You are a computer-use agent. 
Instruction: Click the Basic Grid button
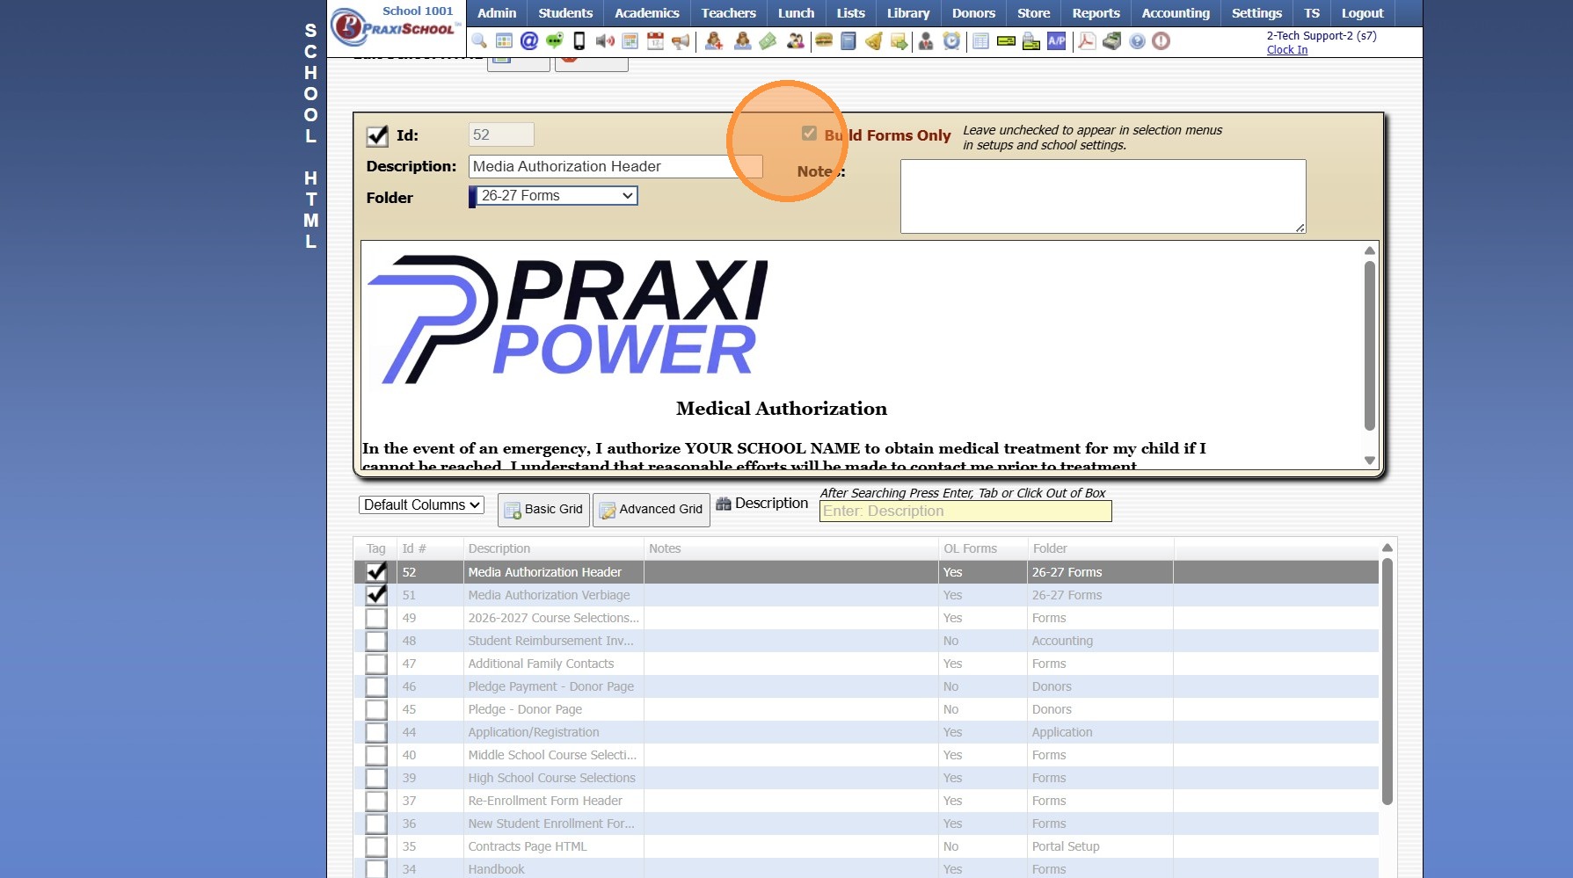(x=543, y=510)
